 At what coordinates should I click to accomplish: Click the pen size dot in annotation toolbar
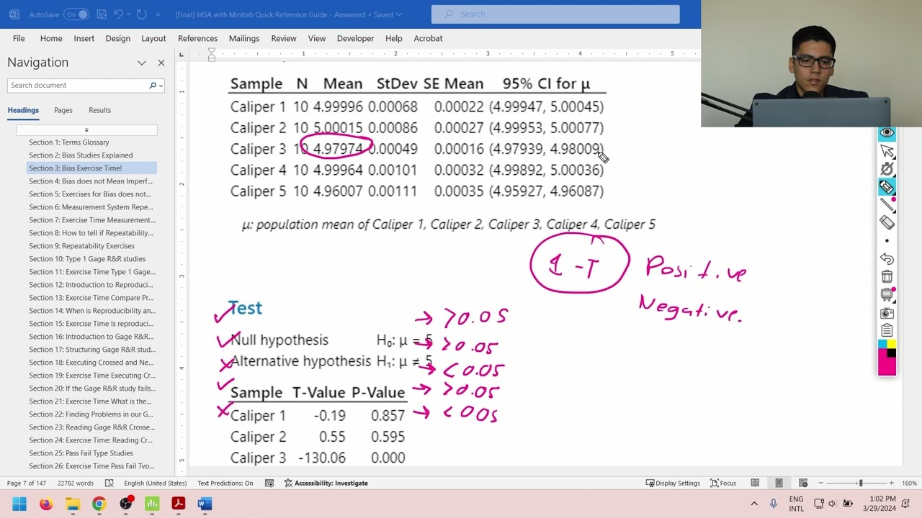pyautogui.click(x=887, y=241)
